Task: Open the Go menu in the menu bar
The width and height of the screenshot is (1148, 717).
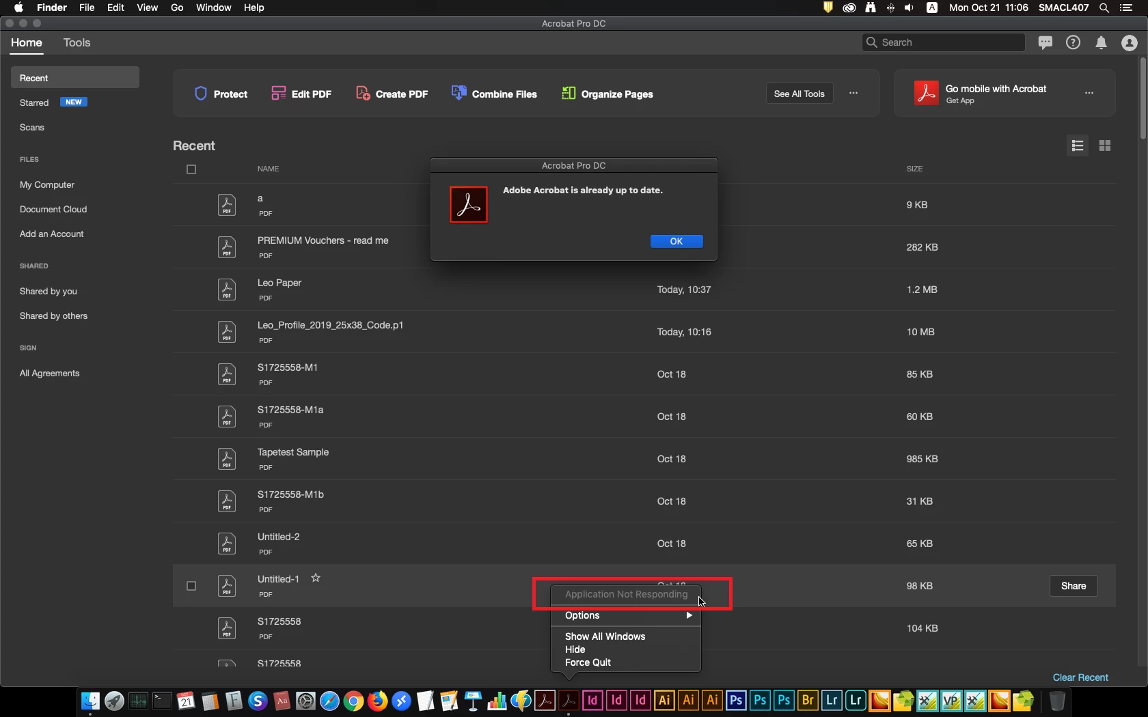Action: [x=177, y=8]
